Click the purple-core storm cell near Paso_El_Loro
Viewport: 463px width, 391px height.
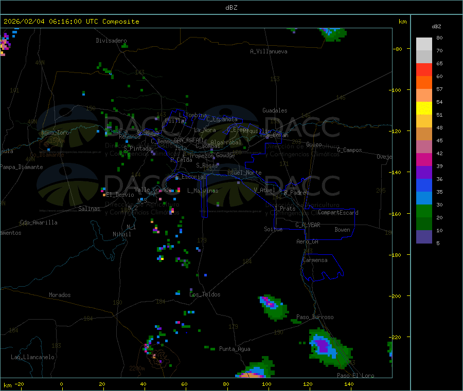click(x=330, y=348)
